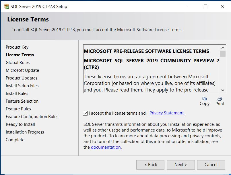Viewport: 231px width, 175px height.
Task: Click the Next button to proceed
Action: [x=180, y=165]
